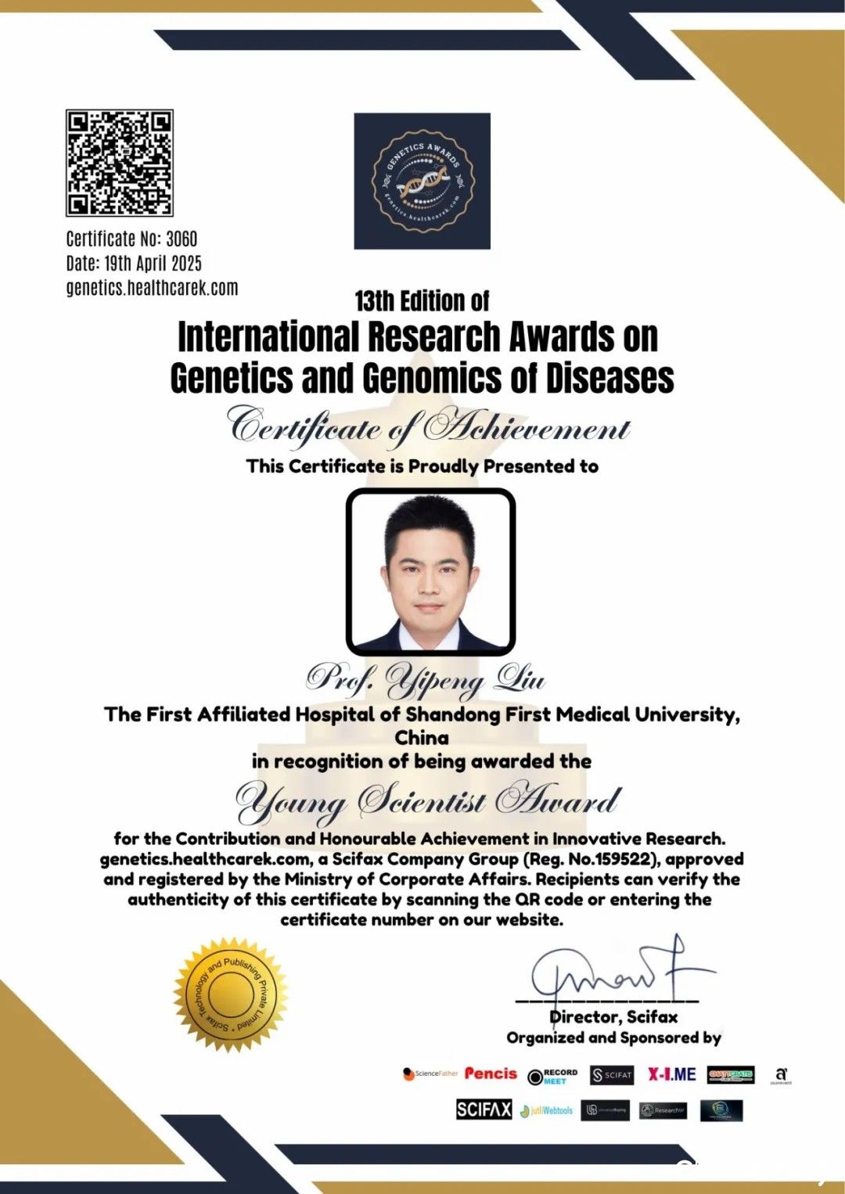This screenshot has height=1194, width=845.
Task: Click the QR code for certificate verification
Action: coord(119,163)
